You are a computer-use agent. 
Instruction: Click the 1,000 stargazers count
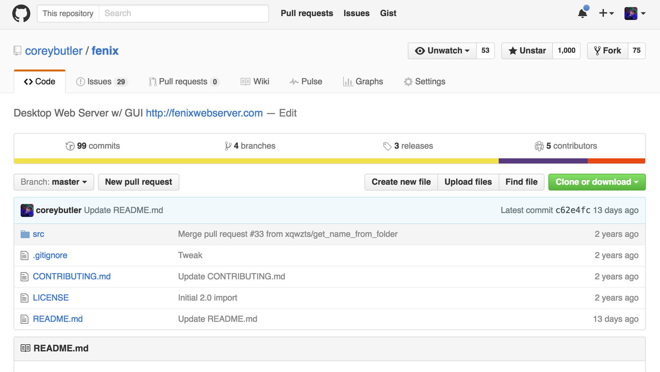click(x=566, y=51)
